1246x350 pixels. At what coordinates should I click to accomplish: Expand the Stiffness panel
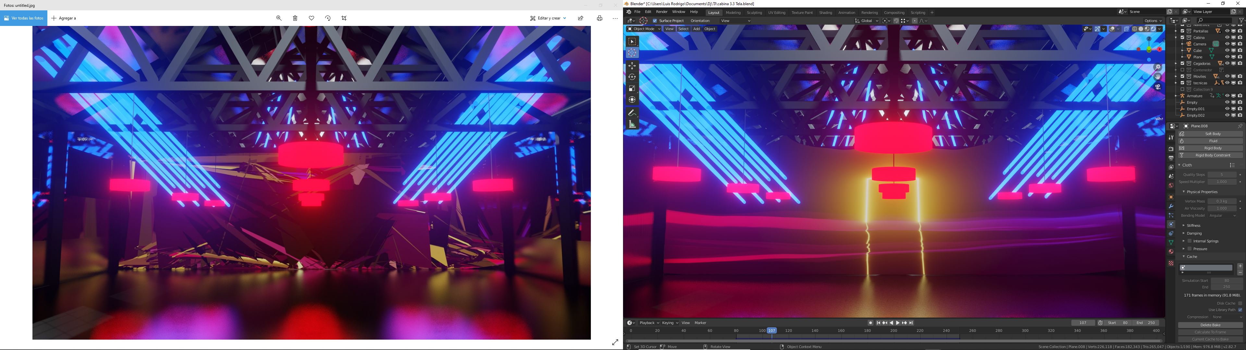(x=1193, y=225)
